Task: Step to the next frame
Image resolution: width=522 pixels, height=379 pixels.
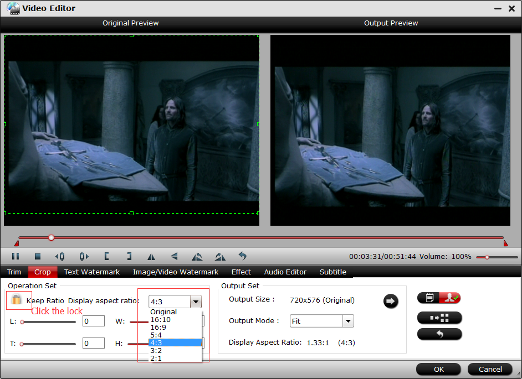Action: coord(84,256)
